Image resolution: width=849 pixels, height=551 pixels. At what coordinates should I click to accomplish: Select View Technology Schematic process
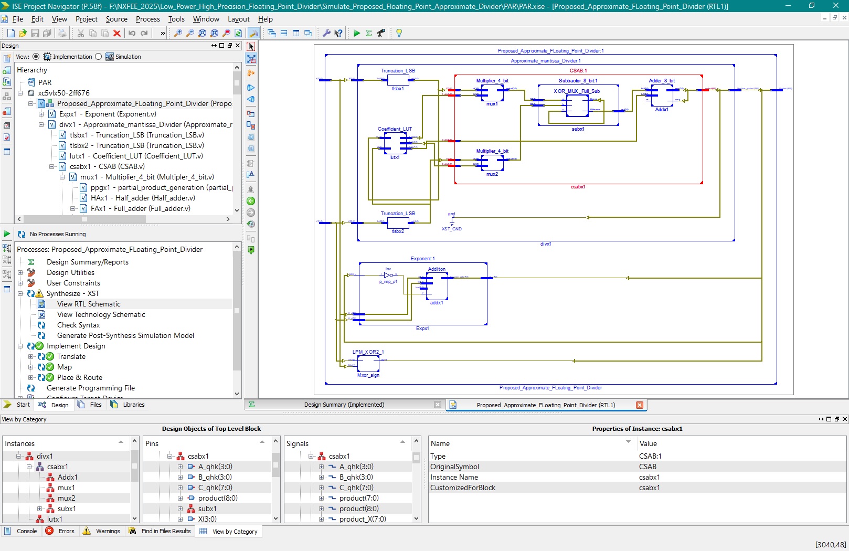point(101,314)
